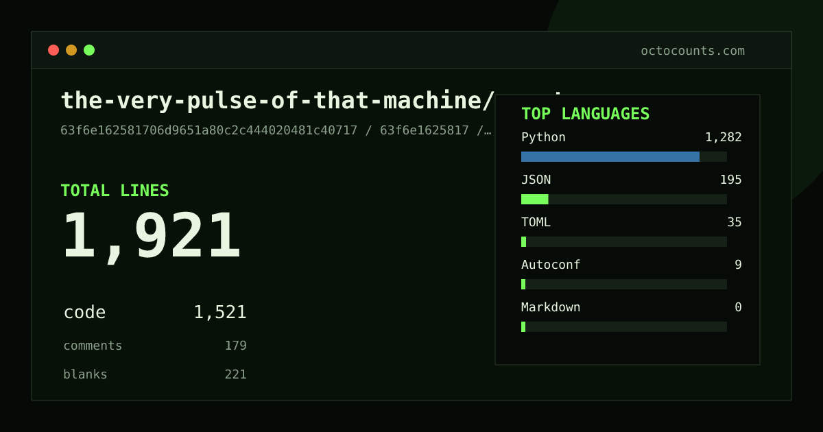Click the 221 blanks value
The height and width of the screenshot is (432, 823).
coord(236,374)
